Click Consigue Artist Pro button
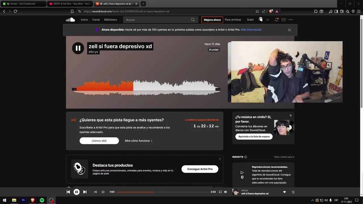The height and width of the screenshot is (204, 363). pos(200,169)
